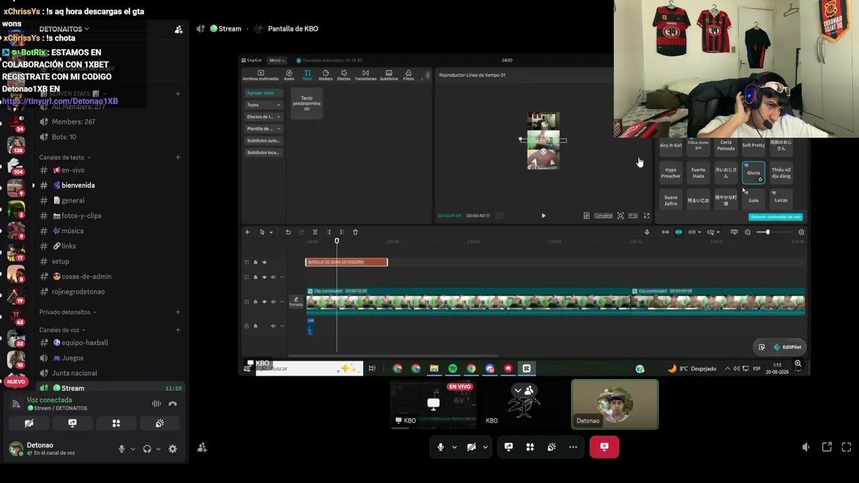859x483 pixels.
Task: Share your screen from call controls
Action: (509, 447)
